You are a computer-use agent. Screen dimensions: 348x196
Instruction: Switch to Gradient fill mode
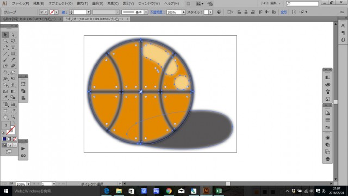coord(9,139)
